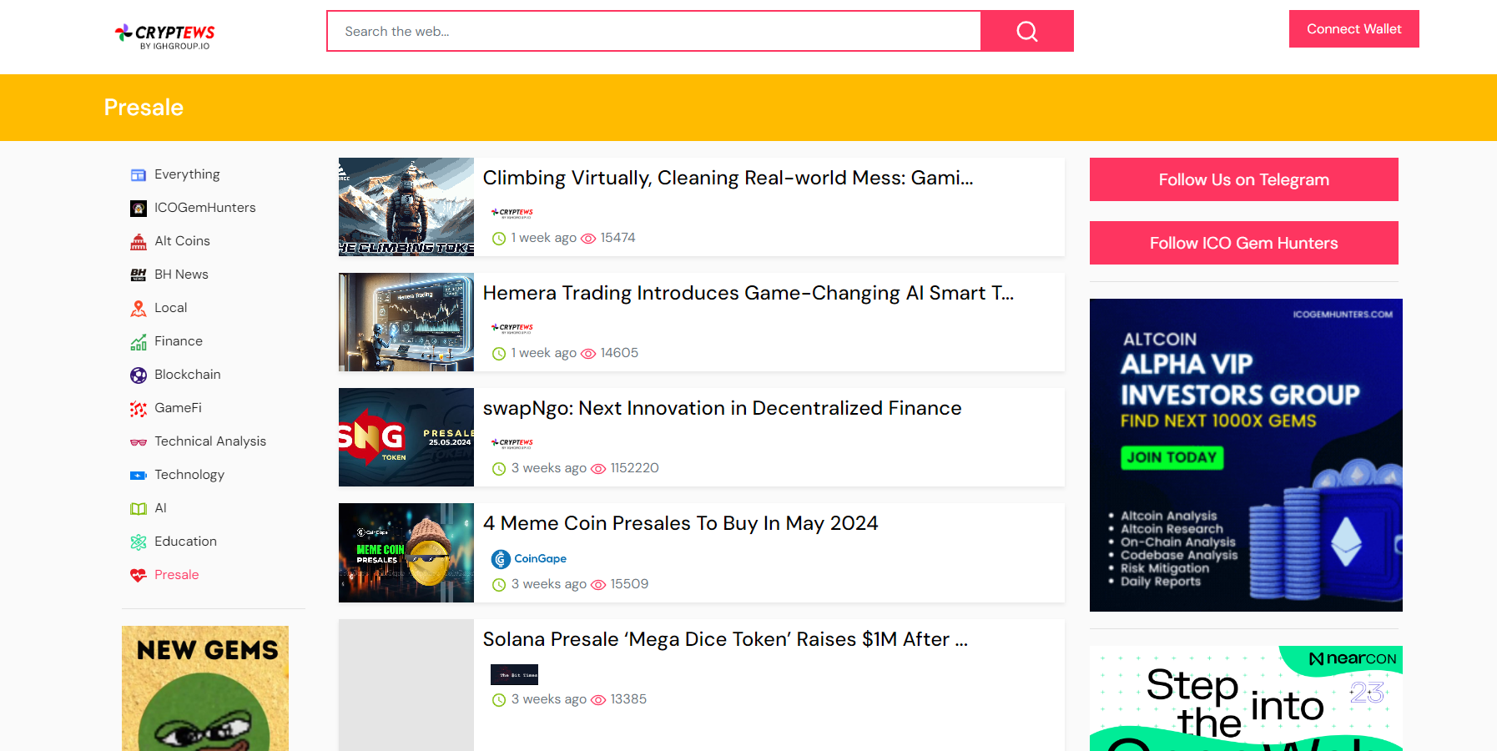1497x751 pixels.
Task: Click the 15474 view count
Action: [618, 238]
